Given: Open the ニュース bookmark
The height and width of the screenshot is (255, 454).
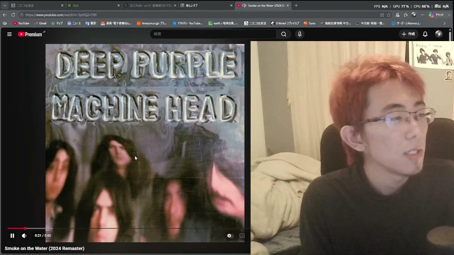Looking at the screenshot, I should (74, 23).
